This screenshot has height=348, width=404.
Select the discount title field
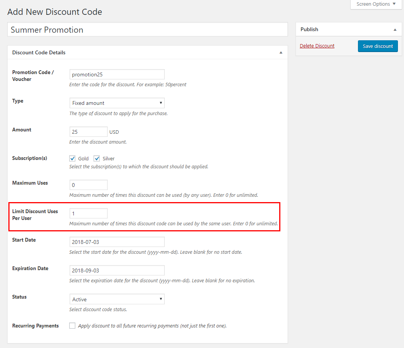point(147,30)
